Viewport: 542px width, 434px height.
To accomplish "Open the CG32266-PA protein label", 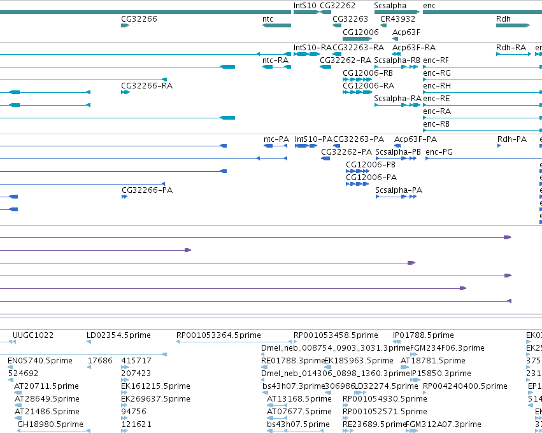I will [x=147, y=190].
